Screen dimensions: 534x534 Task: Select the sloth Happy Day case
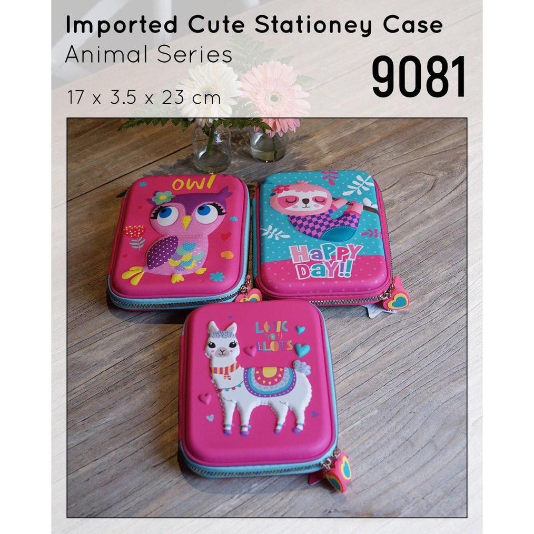pyautogui.click(x=323, y=238)
